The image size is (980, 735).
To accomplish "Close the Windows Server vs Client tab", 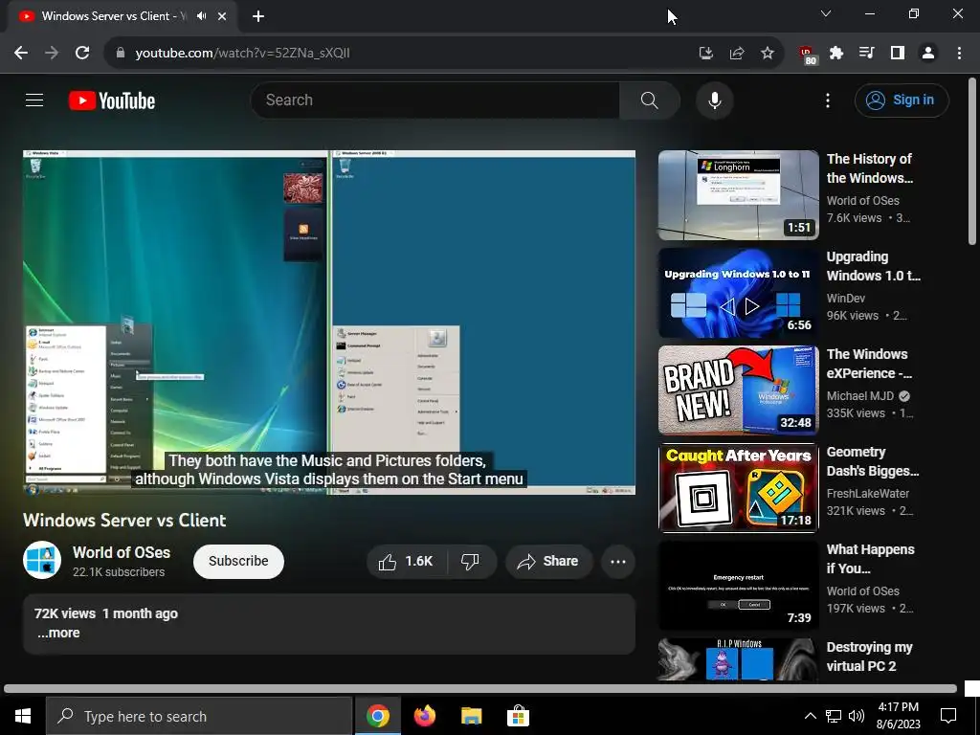I will [222, 16].
